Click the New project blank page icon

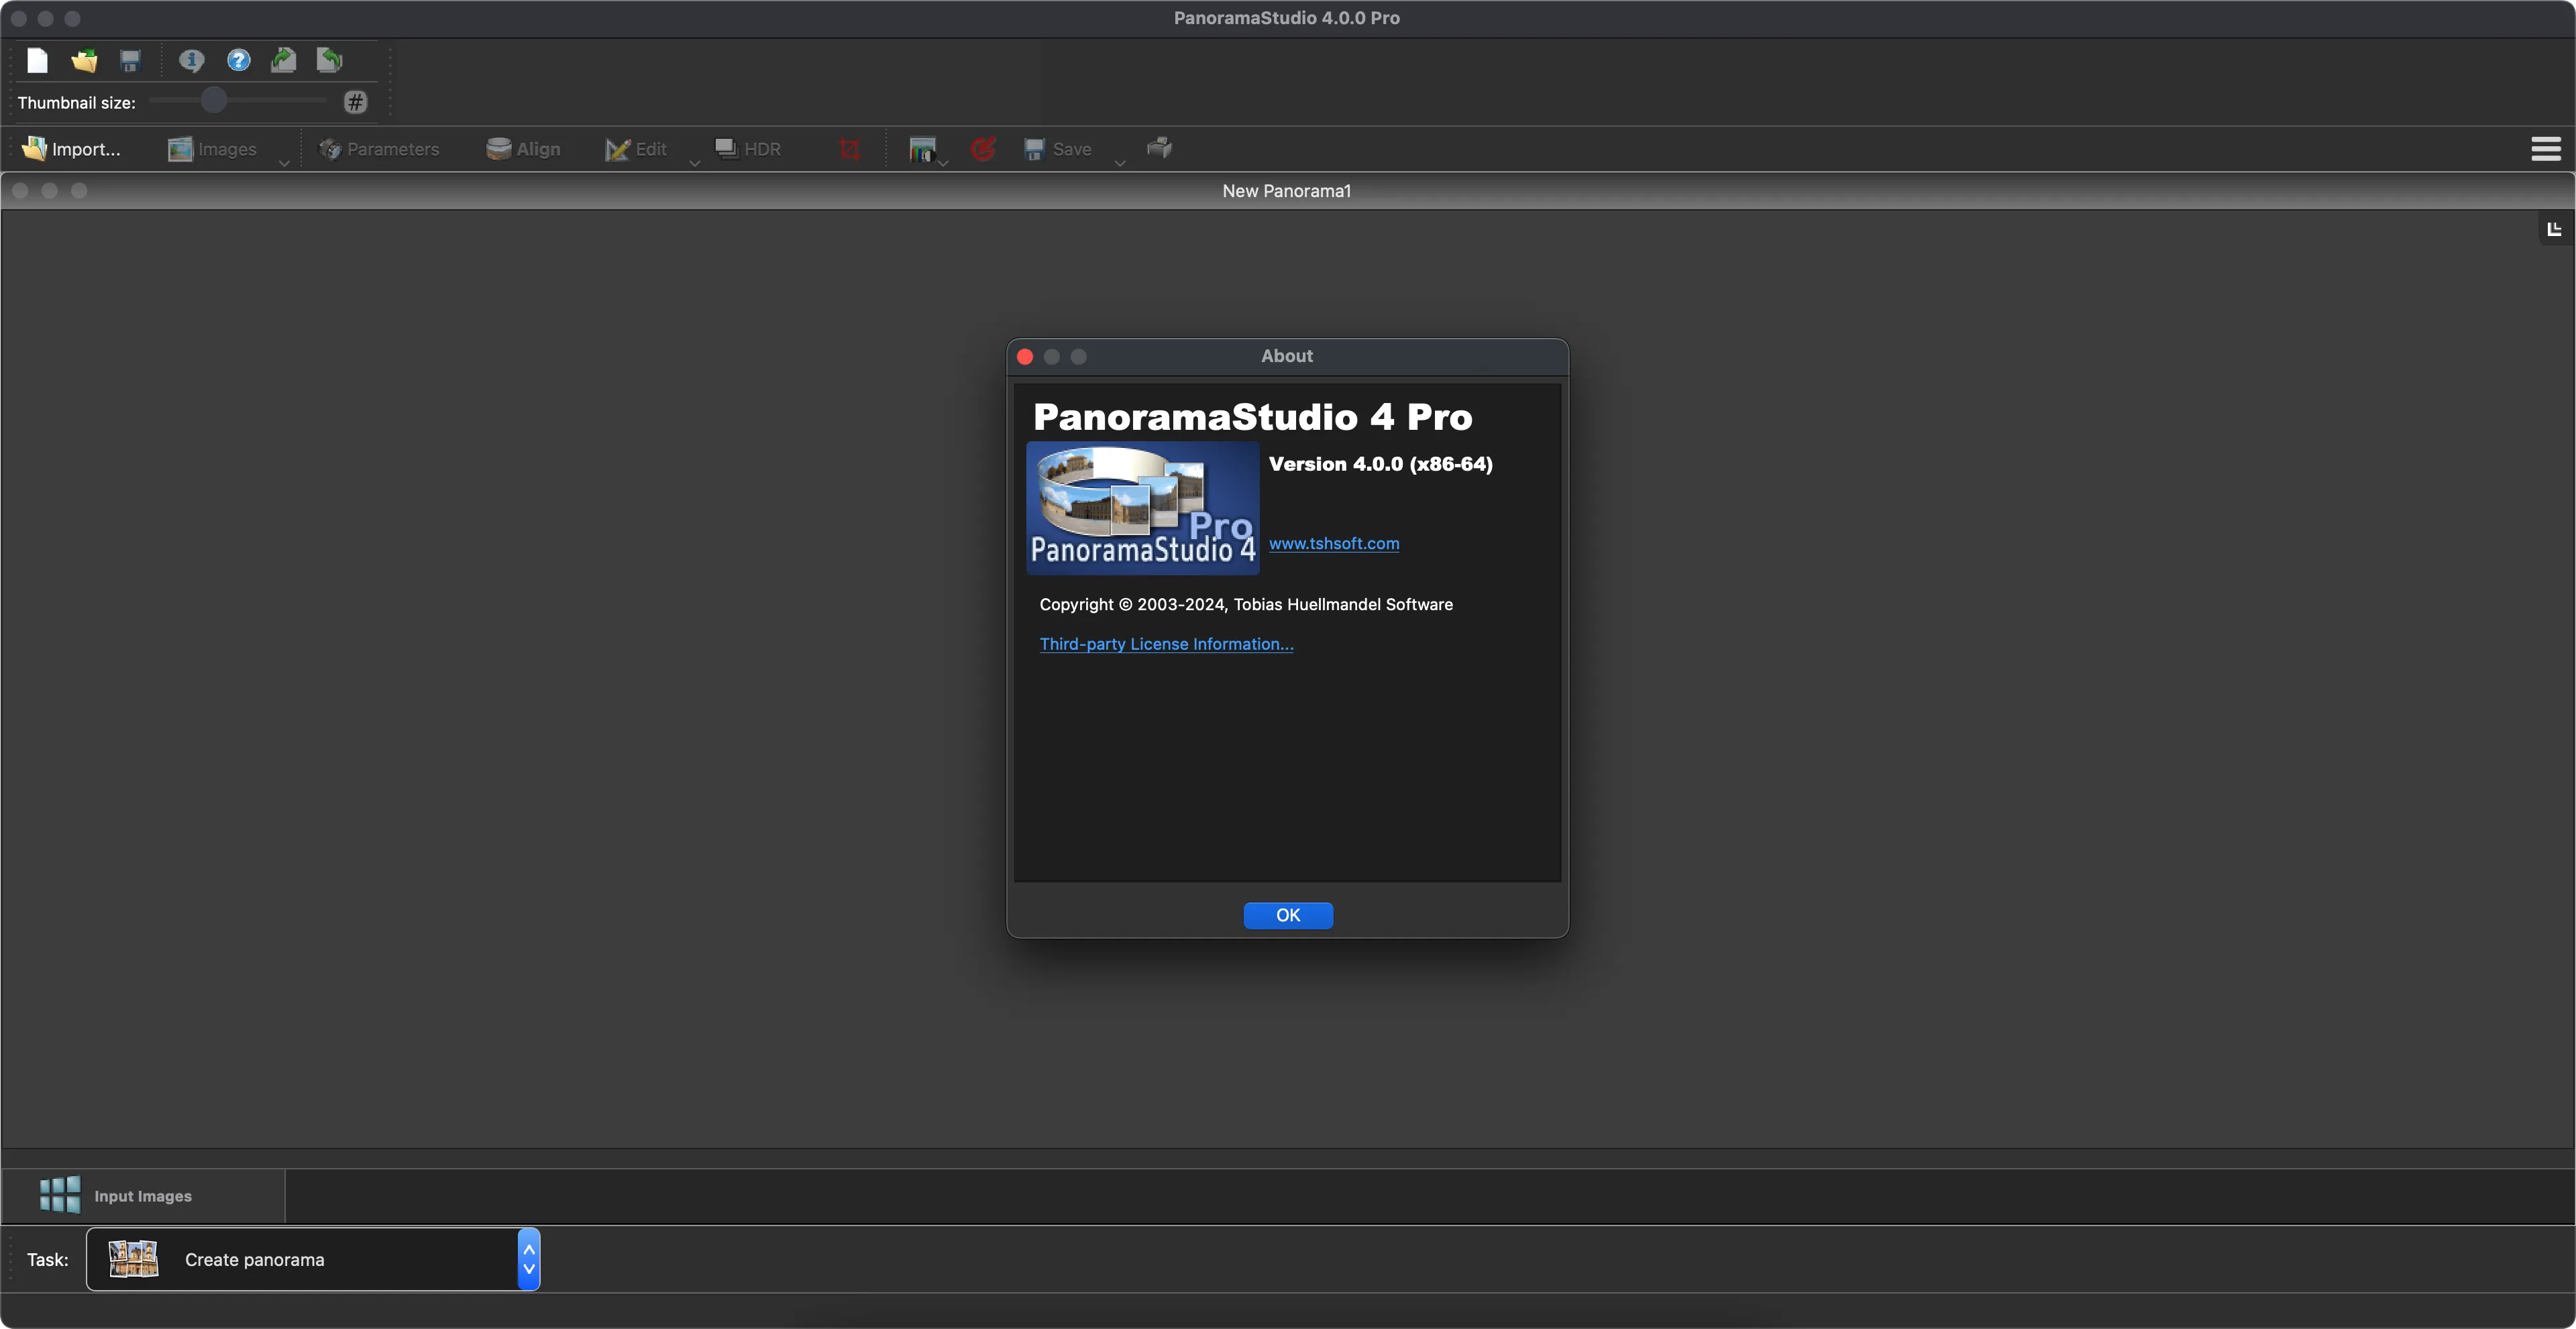[37, 61]
